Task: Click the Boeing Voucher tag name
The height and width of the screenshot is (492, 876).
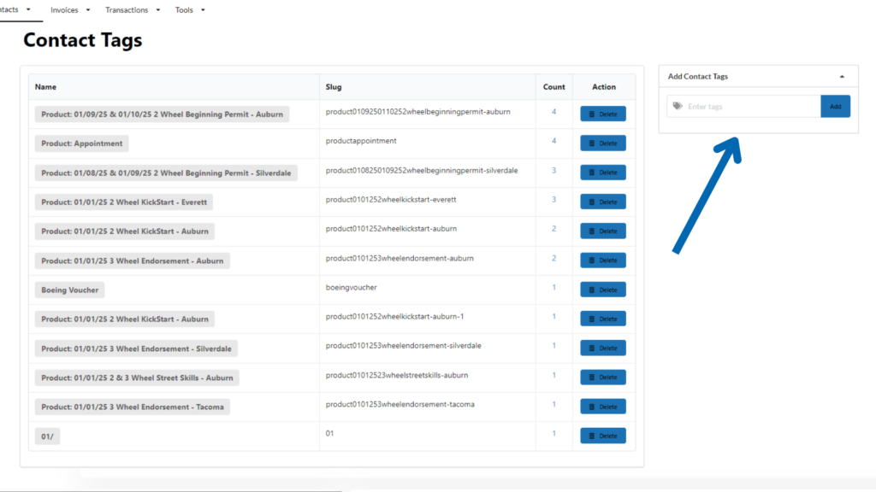Action: point(70,290)
